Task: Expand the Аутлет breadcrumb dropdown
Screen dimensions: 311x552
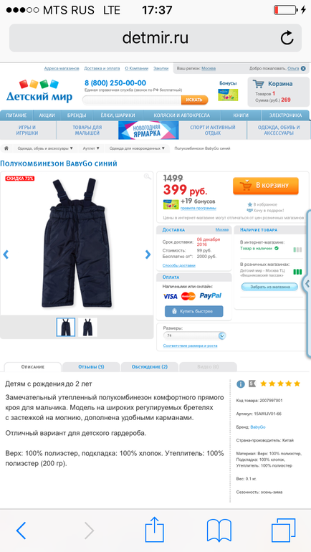Action: point(91,148)
